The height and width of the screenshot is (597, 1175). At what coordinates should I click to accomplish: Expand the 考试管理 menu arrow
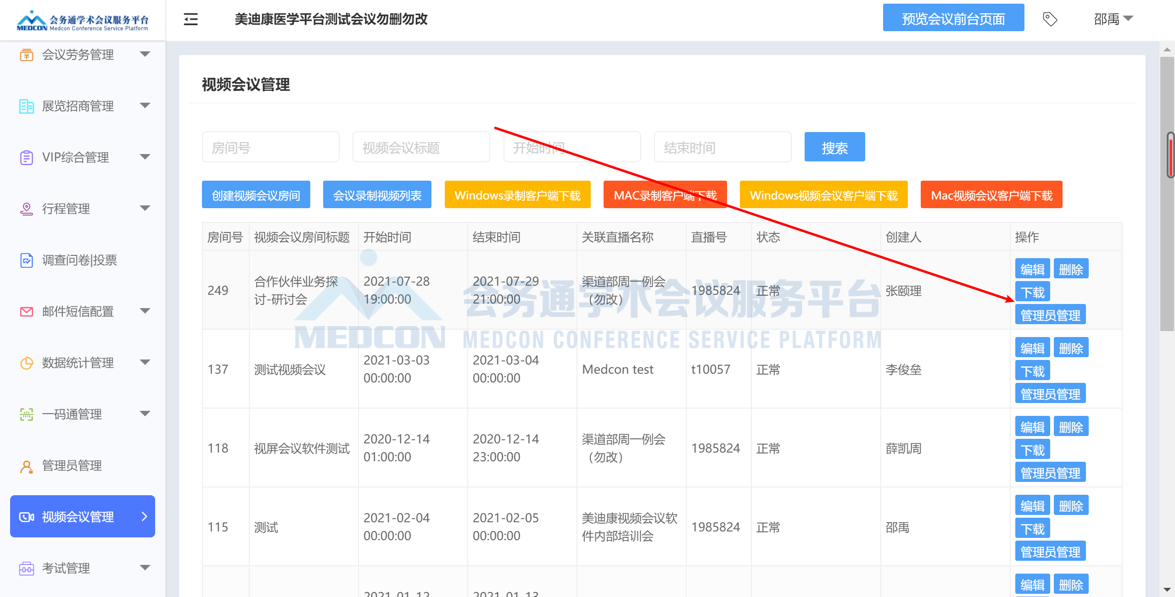145,568
